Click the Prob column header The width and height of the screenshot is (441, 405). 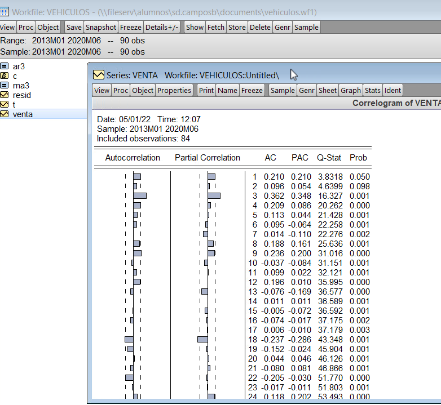click(x=358, y=158)
